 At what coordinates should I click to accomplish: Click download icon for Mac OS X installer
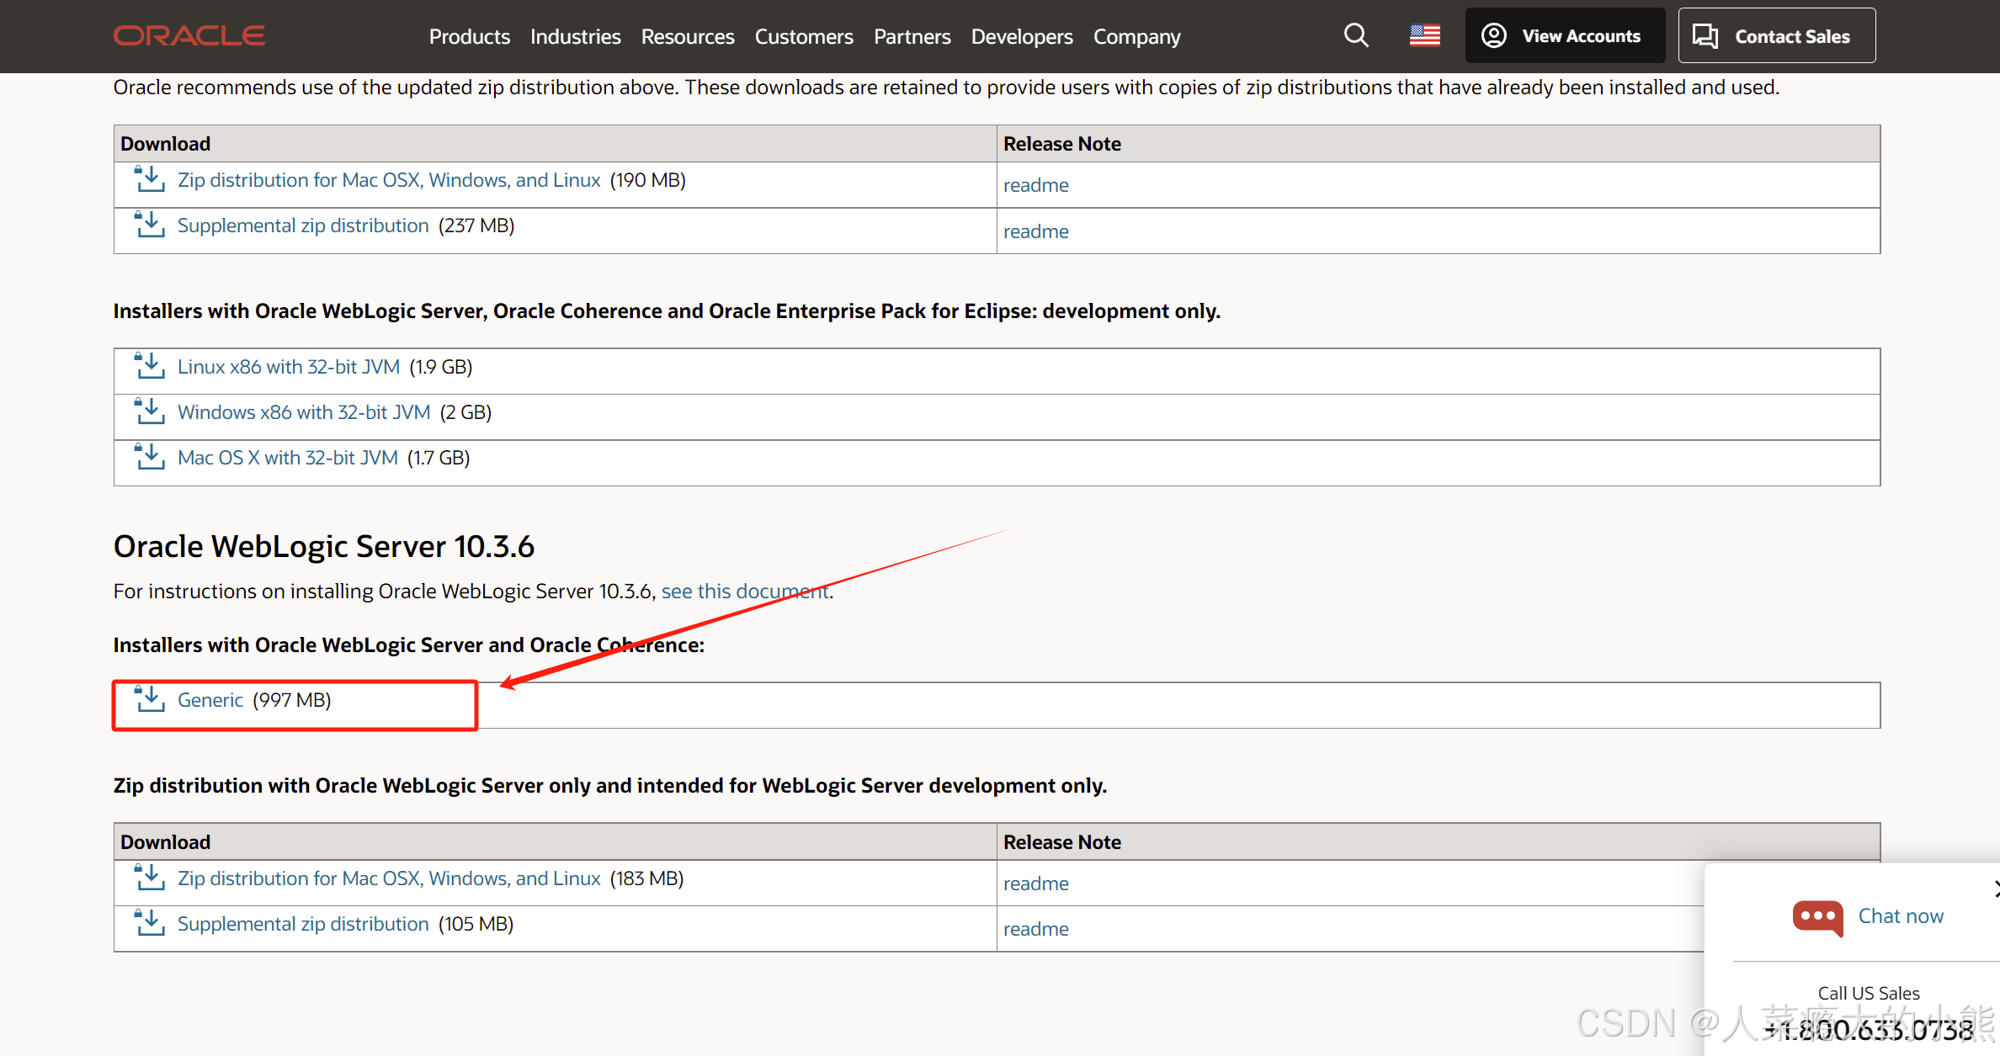(150, 457)
